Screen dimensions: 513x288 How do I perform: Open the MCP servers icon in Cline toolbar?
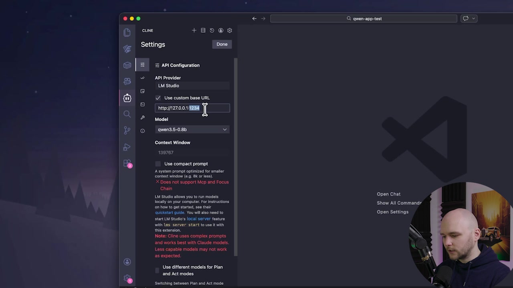click(203, 30)
